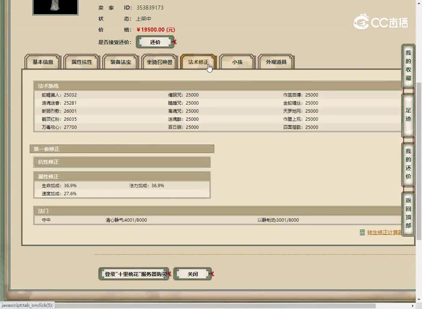This screenshot has width=422, height=309.
Task: Click the 催眠咒: 25000 entry
Action: point(183,95)
